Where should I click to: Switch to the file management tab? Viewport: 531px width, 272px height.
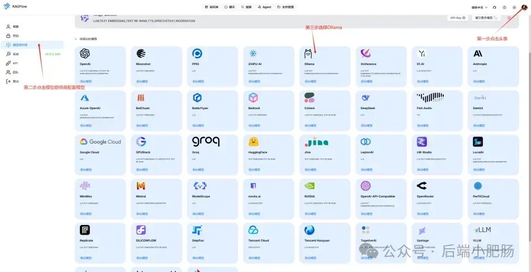tap(286, 7)
